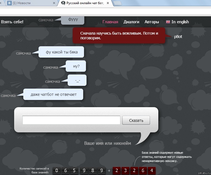
Task: Click the "фу какой ты бяка" message bubble
Action: tap(62, 52)
